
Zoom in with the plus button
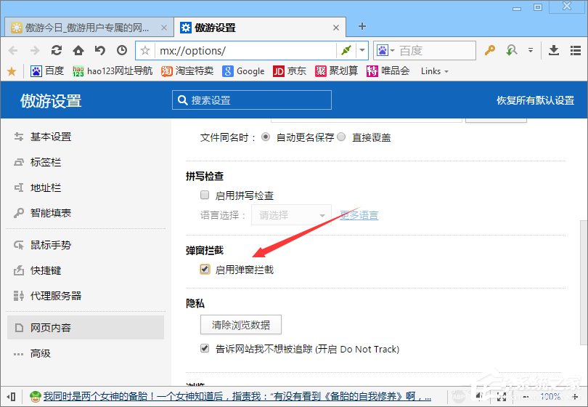tap(575, 397)
